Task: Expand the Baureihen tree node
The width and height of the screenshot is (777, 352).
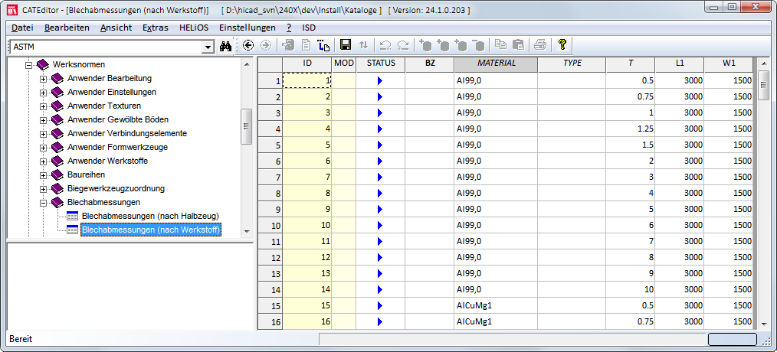Action: pyautogui.click(x=44, y=175)
